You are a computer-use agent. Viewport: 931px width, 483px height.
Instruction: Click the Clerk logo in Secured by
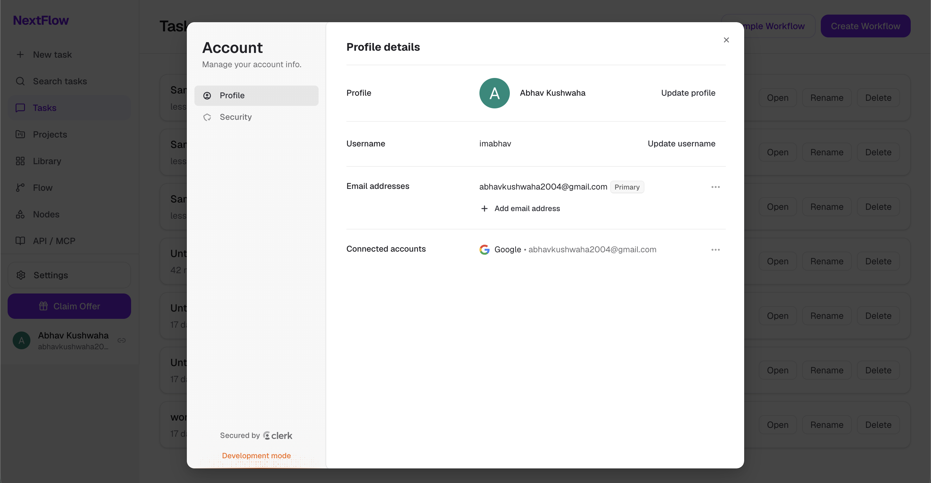click(278, 435)
